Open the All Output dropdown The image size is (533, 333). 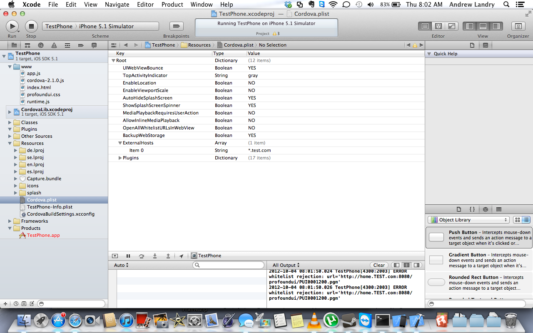[286, 265]
